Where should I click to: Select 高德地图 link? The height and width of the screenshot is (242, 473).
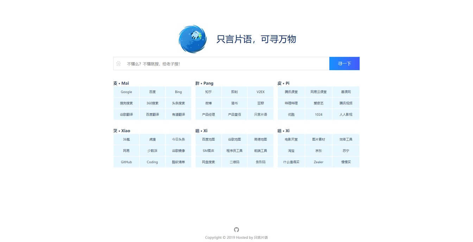tap(260, 139)
